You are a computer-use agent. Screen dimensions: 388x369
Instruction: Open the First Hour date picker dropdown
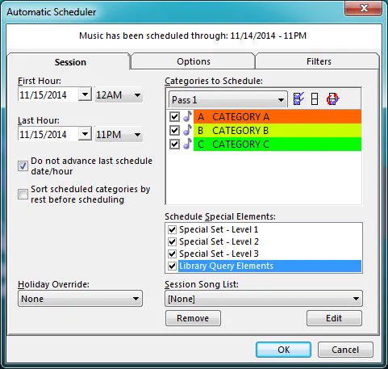pos(85,94)
